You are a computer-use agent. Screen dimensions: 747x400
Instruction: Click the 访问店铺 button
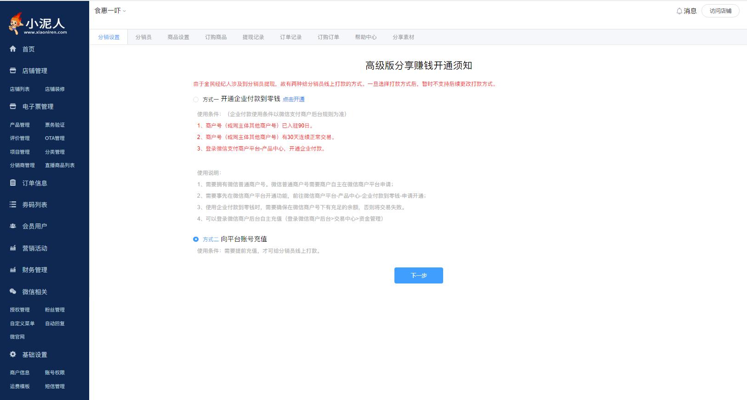[720, 11]
